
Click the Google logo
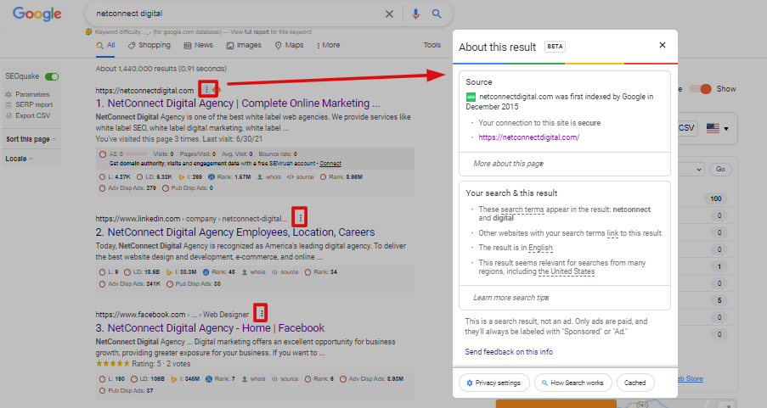pyautogui.click(x=37, y=14)
